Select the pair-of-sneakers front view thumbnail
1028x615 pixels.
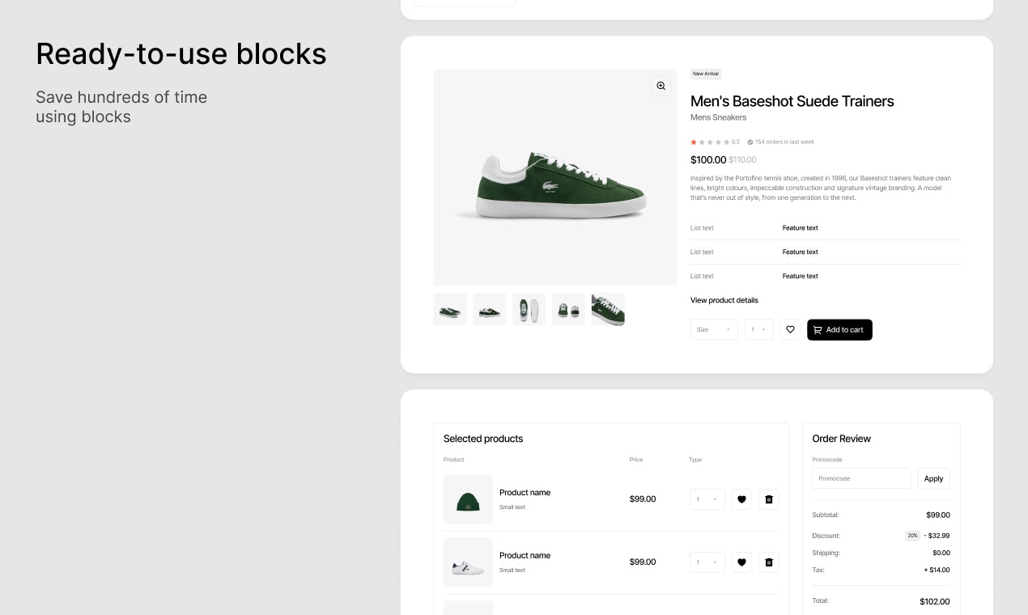click(x=568, y=309)
